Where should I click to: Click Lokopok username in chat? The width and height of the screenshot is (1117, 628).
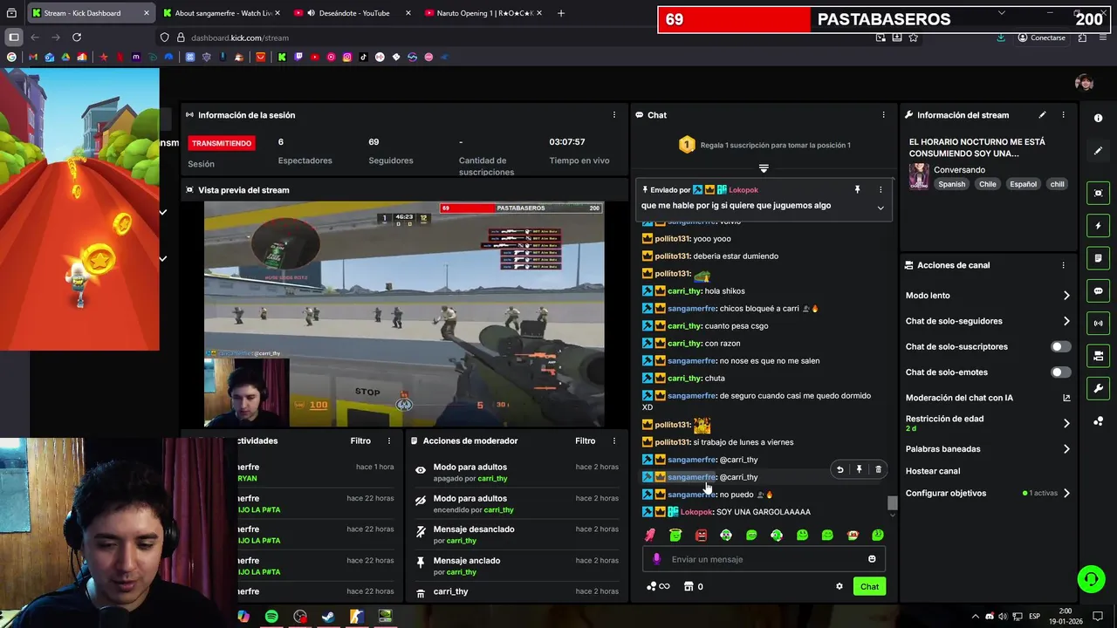tap(696, 512)
